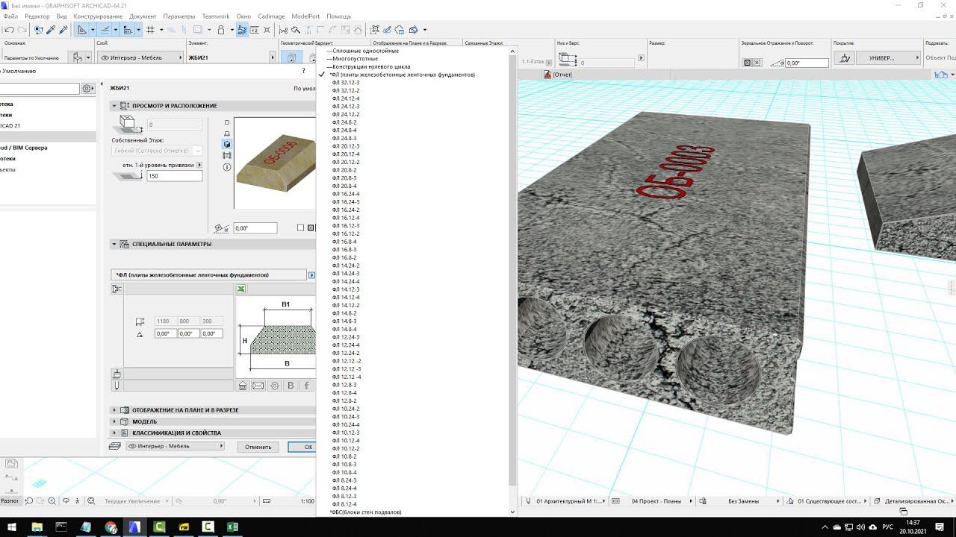956x537 pixels.
Task: Select the 3D view preview icon
Action: click(227, 144)
